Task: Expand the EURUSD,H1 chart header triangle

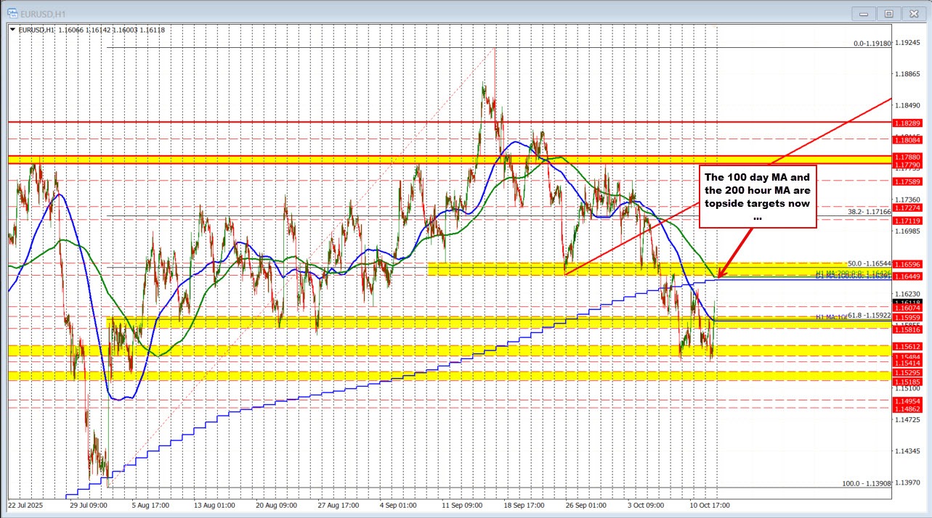Action: [x=13, y=30]
